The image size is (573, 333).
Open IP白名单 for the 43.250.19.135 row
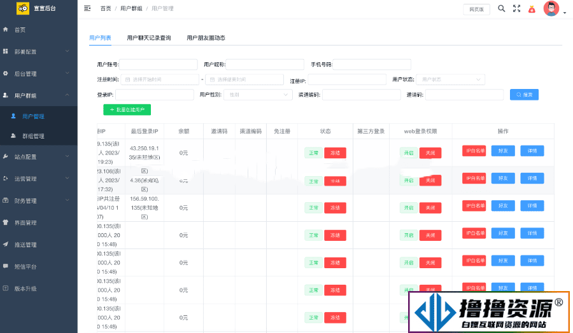tap(474, 151)
